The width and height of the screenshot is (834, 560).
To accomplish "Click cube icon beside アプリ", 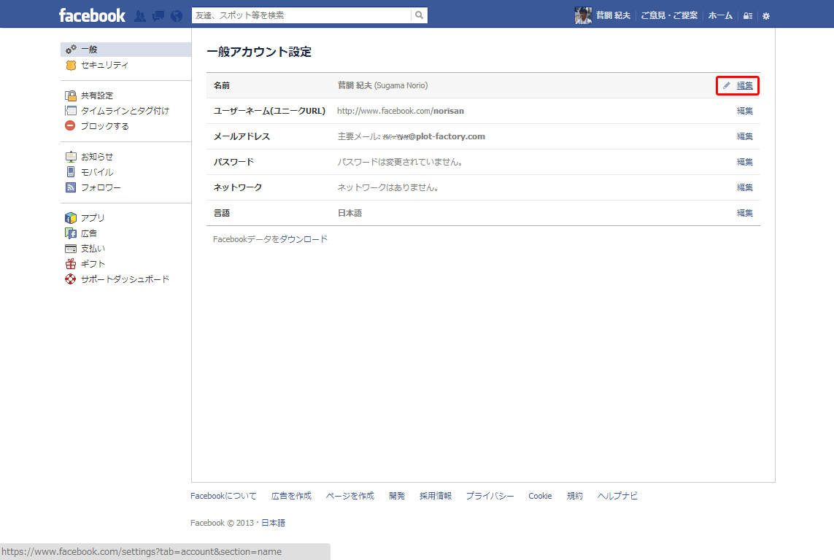I will click(x=71, y=218).
